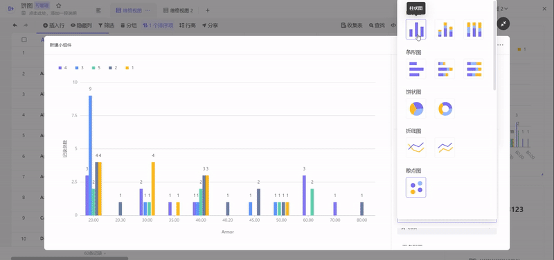Screen dimensions: 554x260
Task: Choose the stacked bar chart icon
Action: (445, 69)
